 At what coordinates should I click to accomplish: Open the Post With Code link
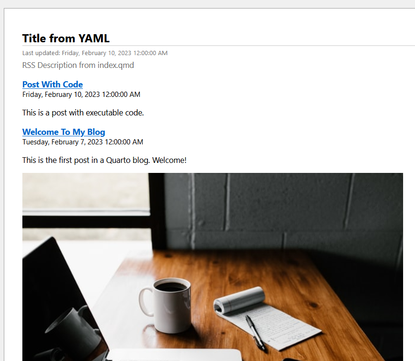pyautogui.click(x=52, y=85)
